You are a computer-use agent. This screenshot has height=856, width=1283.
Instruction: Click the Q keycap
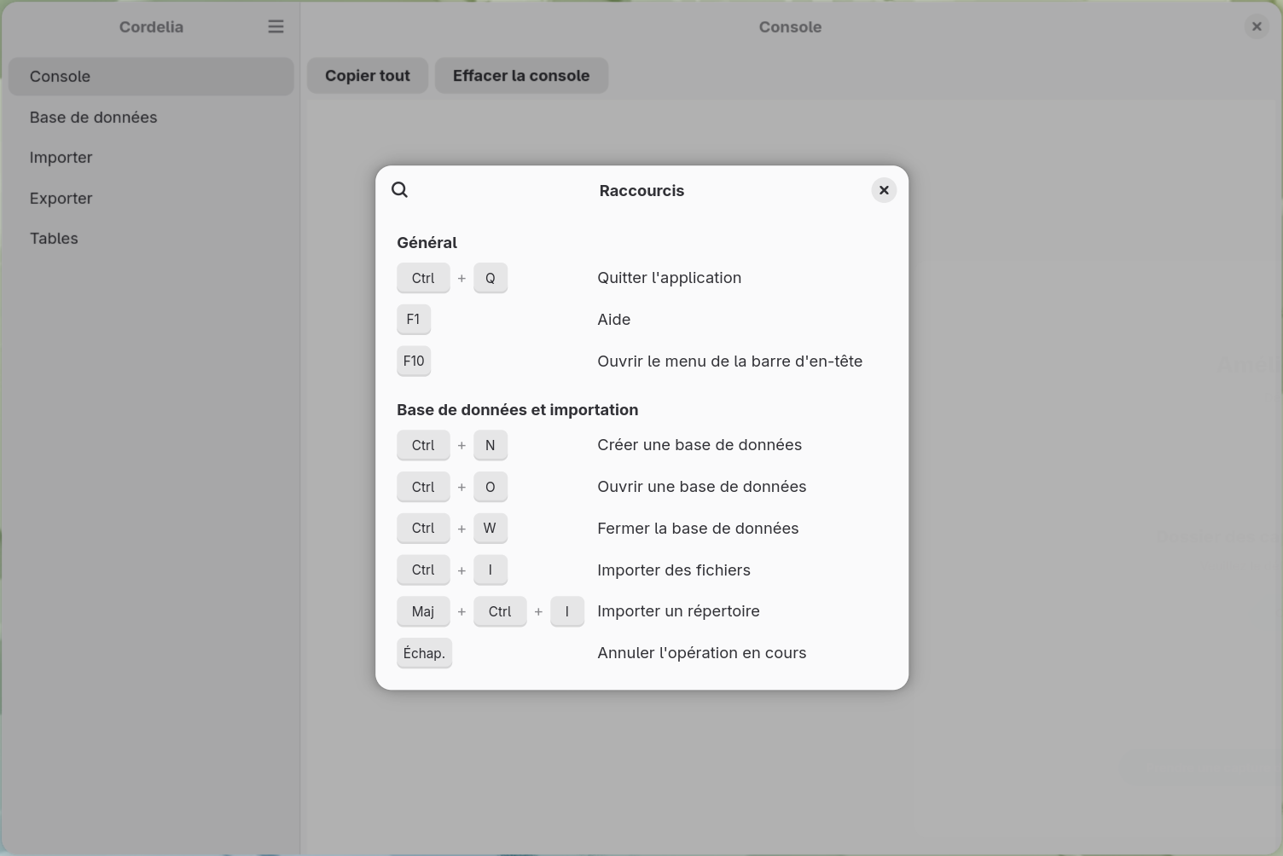491,278
